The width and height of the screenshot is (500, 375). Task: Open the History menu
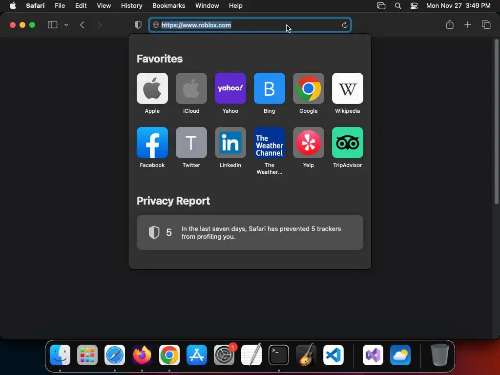[131, 6]
